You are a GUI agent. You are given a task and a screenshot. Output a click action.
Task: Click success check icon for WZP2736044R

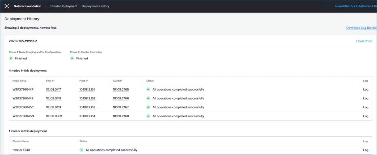(148, 89)
